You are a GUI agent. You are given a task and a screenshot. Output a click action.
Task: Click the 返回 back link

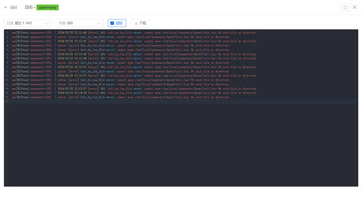[x=14, y=7]
